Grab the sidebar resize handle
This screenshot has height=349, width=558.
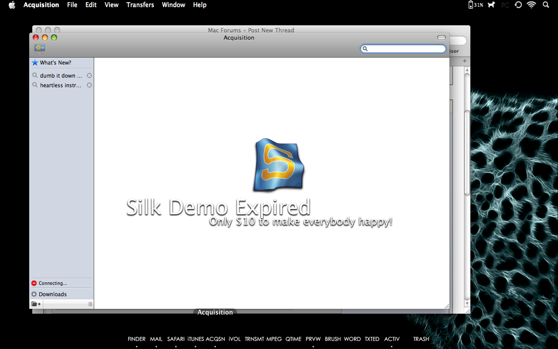(x=90, y=304)
